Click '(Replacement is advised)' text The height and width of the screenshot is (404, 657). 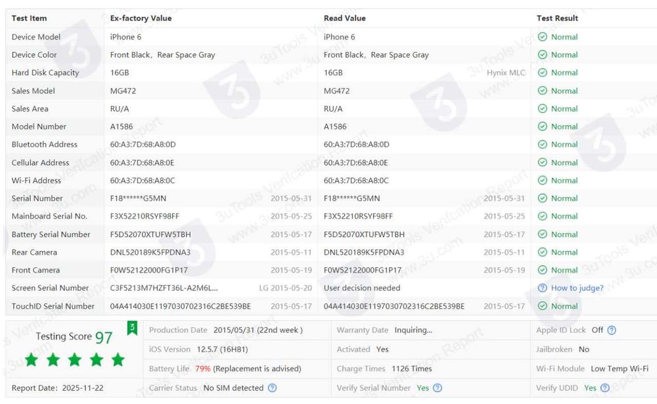click(x=257, y=369)
